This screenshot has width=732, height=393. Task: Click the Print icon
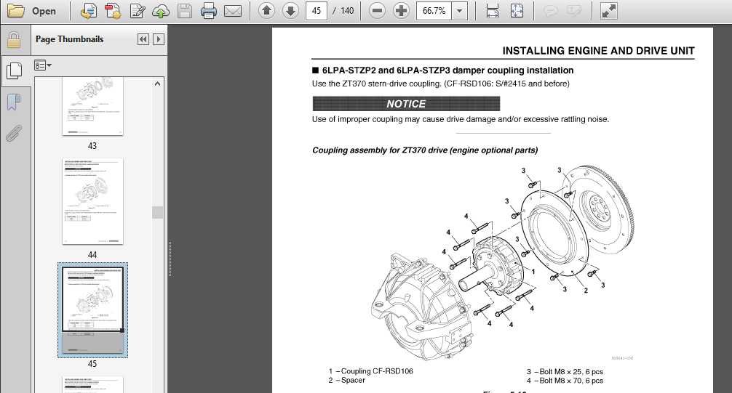click(x=208, y=11)
